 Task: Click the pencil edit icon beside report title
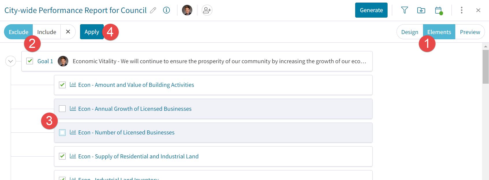[153, 10]
